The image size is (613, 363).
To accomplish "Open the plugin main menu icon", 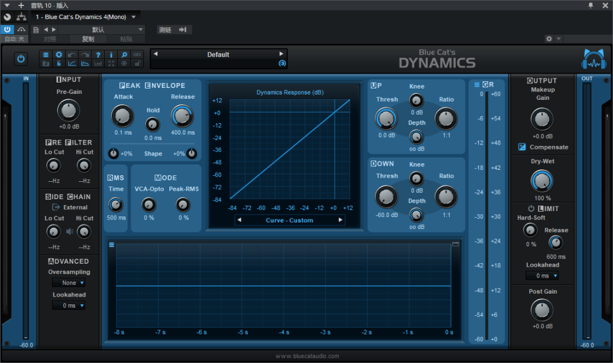I will click(45, 54).
